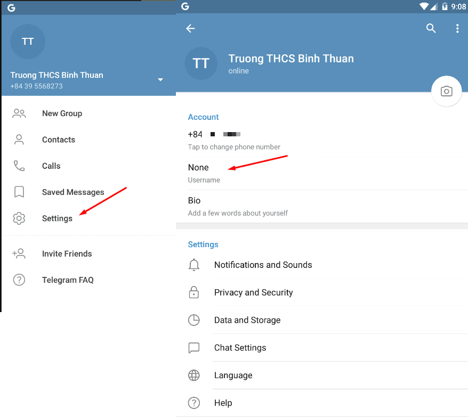Open Invite Friends menu entry

click(88, 254)
